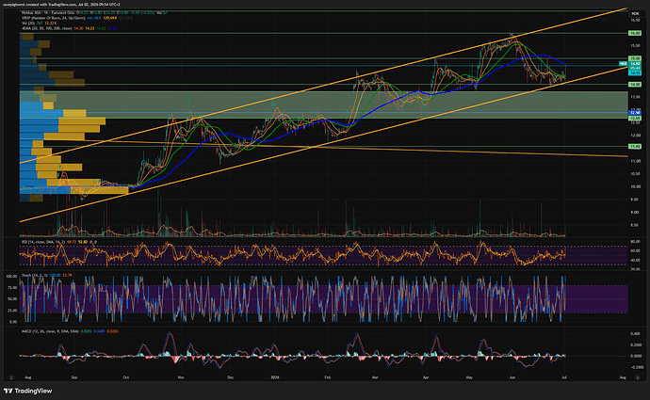This screenshot has width=650, height=400.
Task: Click the round icon left of Aug label
Action: 11,377
